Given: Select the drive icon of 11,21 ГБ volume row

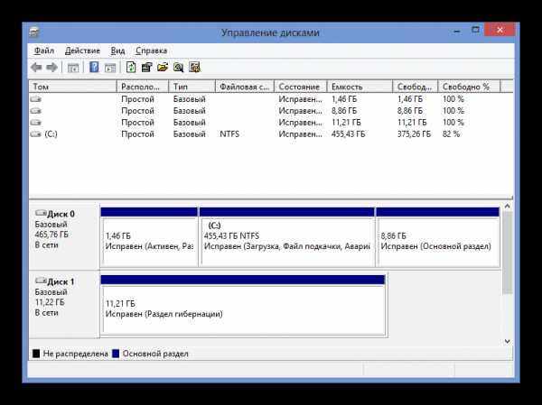Looking at the screenshot, I should point(35,123).
